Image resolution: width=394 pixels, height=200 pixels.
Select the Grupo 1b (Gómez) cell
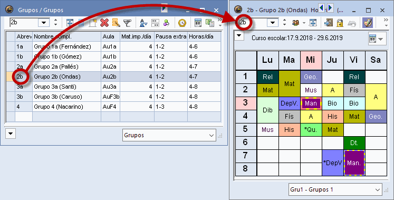tap(66, 57)
